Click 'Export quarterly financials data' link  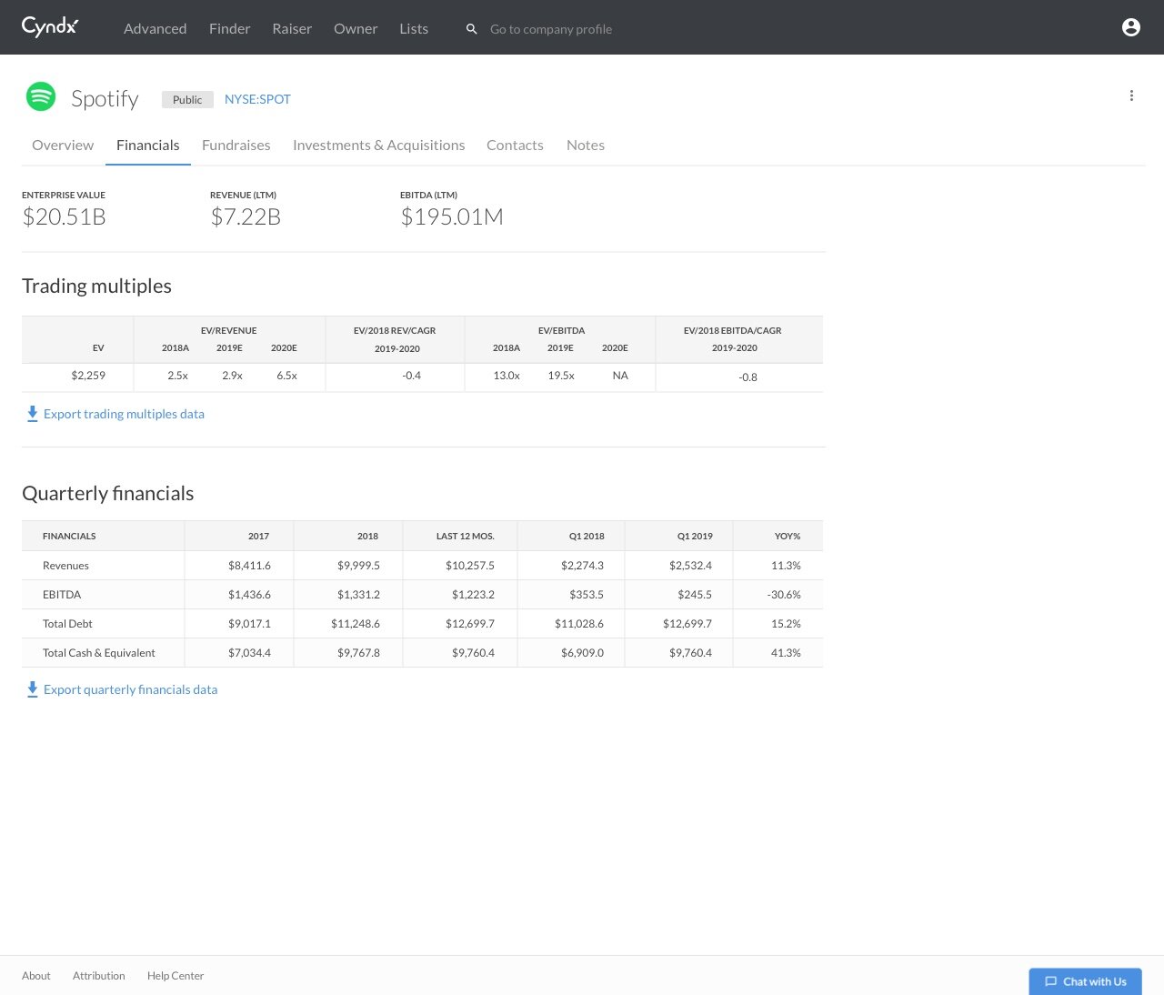130,689
